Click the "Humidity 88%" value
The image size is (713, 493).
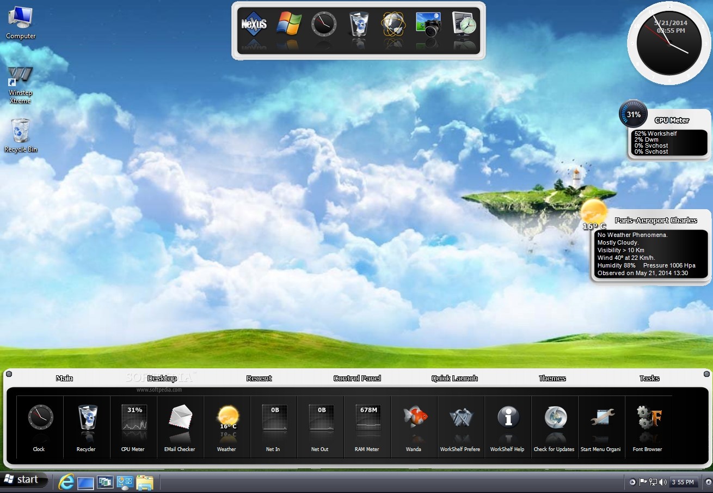[x=617, y=265]
